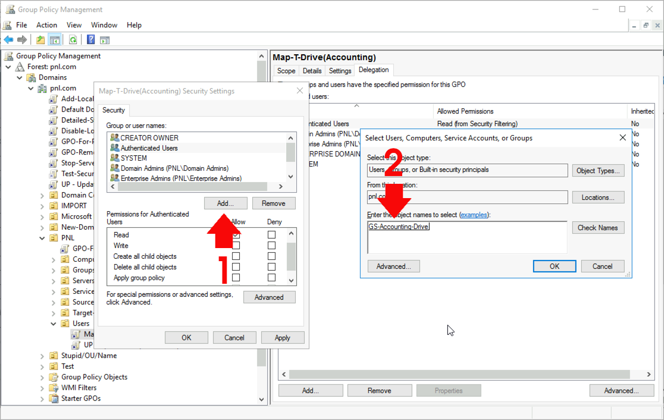The width and height of the screenshot is (664, 420).
Task: Collapse the PNL organizational unit
Action: click(x=40, y=237)
